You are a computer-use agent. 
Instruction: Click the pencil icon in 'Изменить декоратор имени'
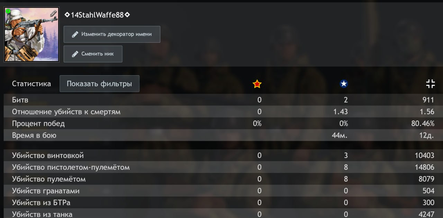[x=75, y=34]
